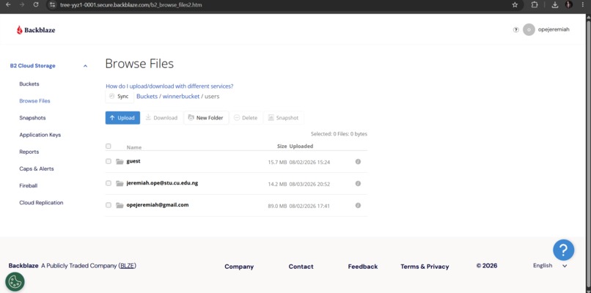Go forward with browser forward arrow
The image size is (591, 293).
(x=22, y=5)
